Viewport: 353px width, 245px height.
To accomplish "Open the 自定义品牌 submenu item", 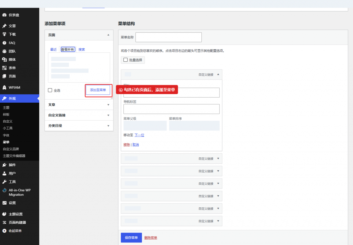I will (11, 149).
